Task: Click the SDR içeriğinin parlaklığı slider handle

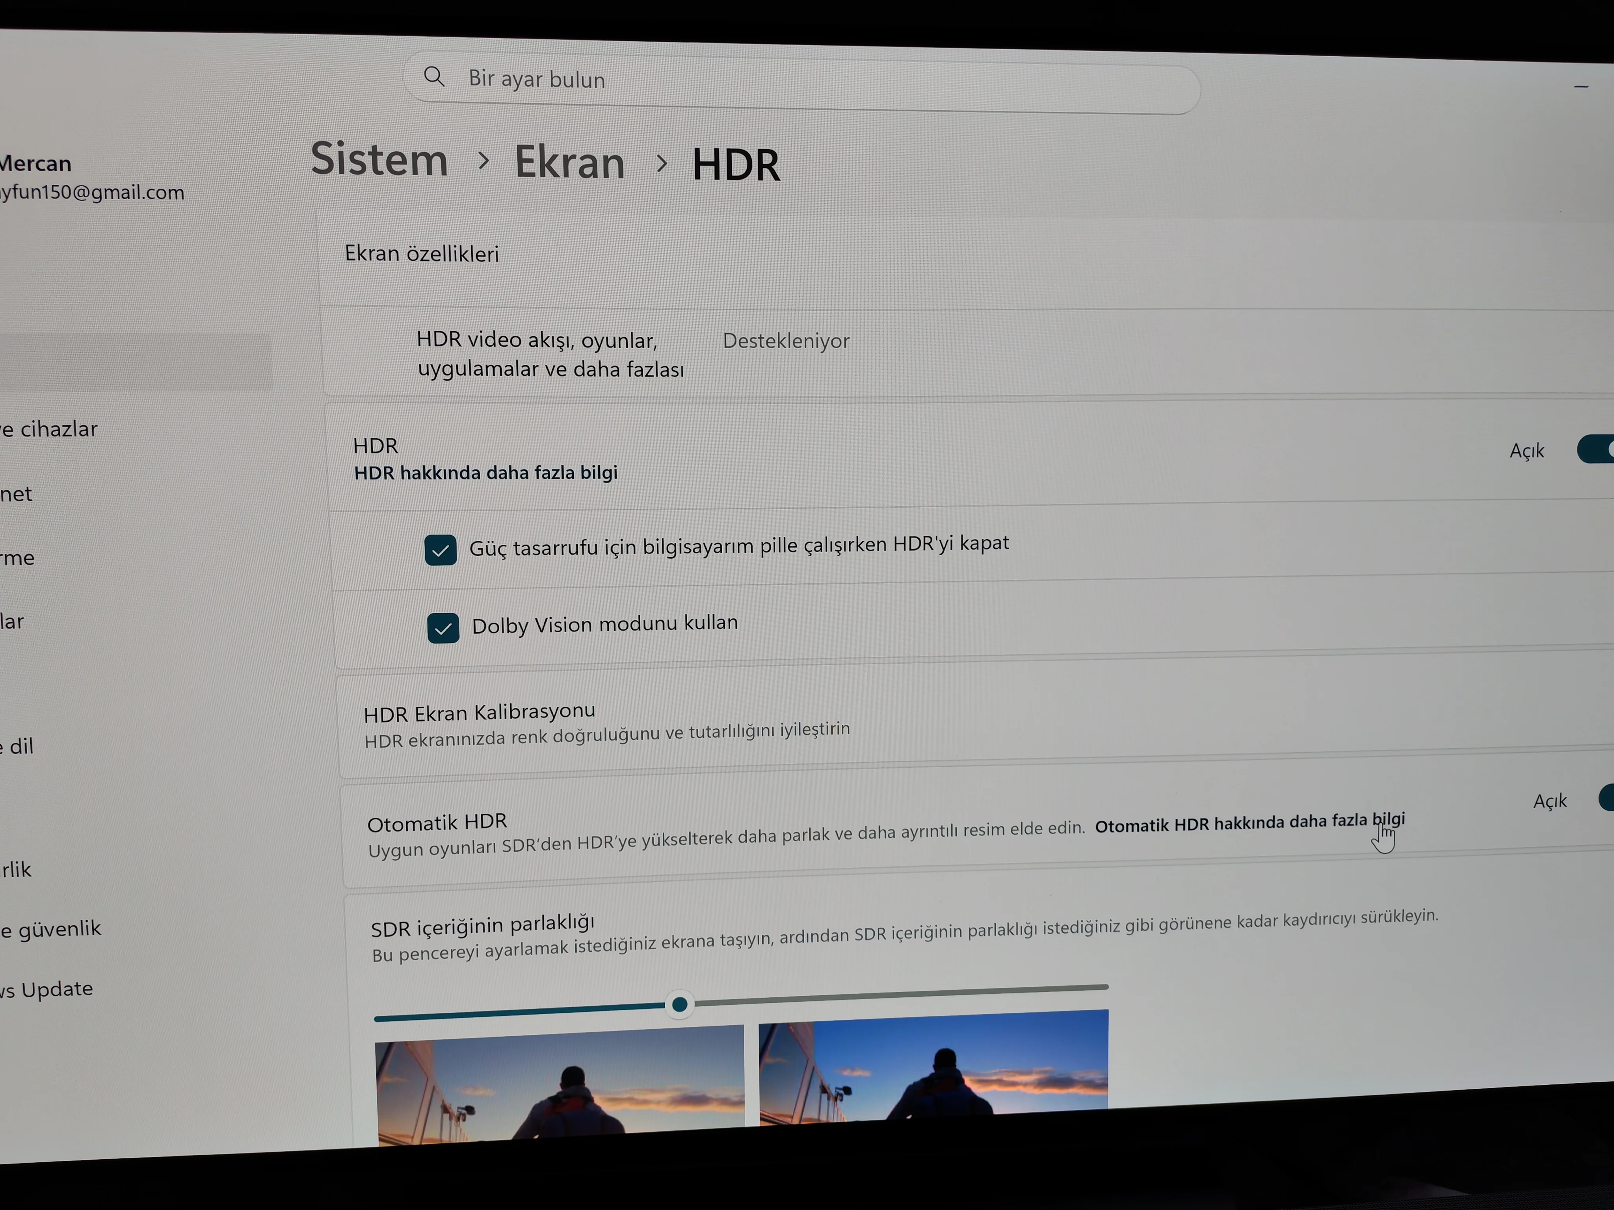Action: [x=679, y=1004]
